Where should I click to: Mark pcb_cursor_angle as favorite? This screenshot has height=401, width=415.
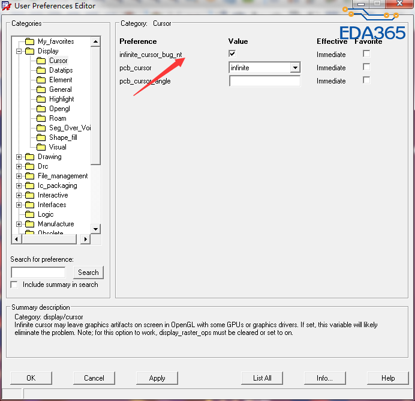[366, 80]
